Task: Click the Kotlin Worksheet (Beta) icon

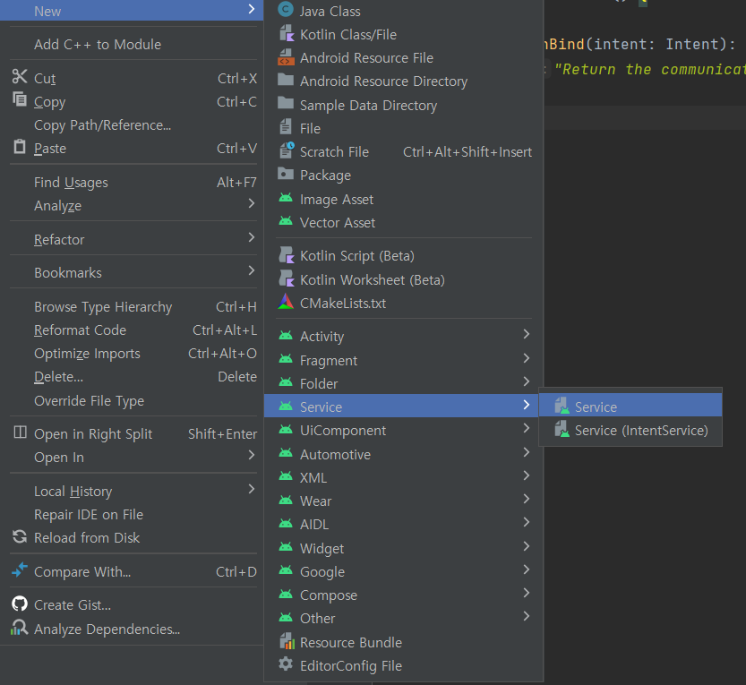Action: tap(287, 278)
